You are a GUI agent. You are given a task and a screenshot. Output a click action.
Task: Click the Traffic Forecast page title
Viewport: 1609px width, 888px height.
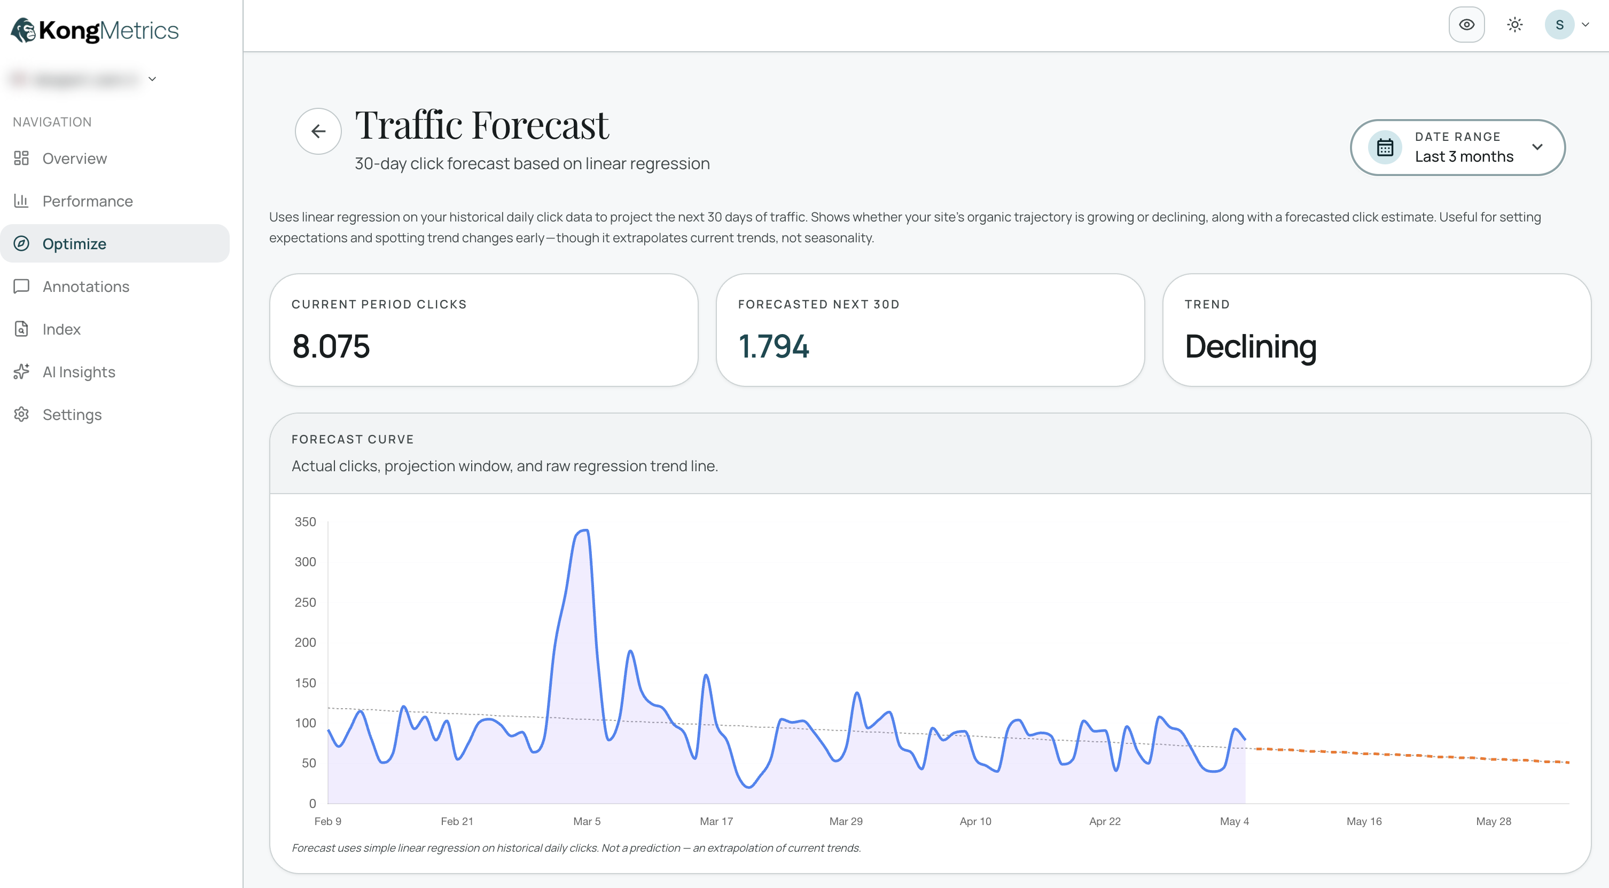[x=481, y=125]
